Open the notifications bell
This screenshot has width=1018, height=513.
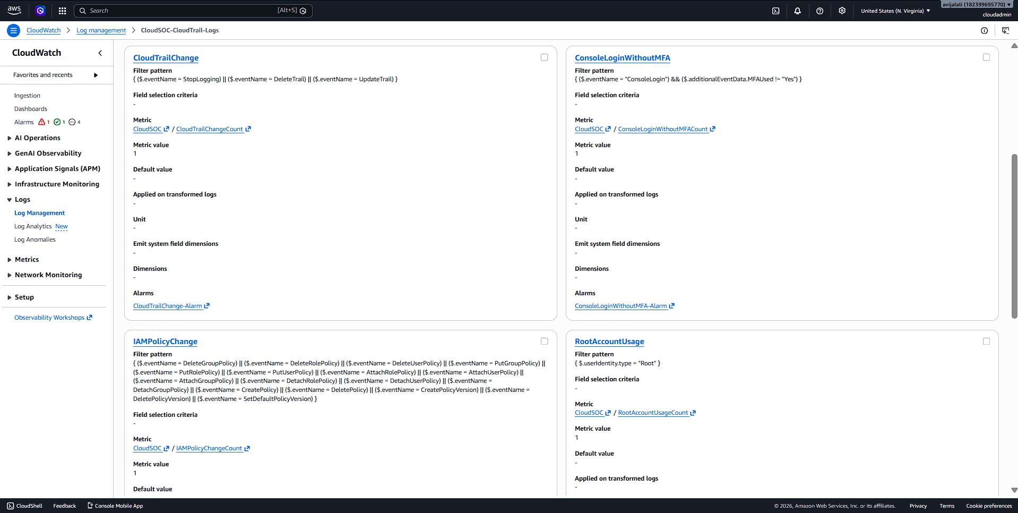tap(797, 11)
